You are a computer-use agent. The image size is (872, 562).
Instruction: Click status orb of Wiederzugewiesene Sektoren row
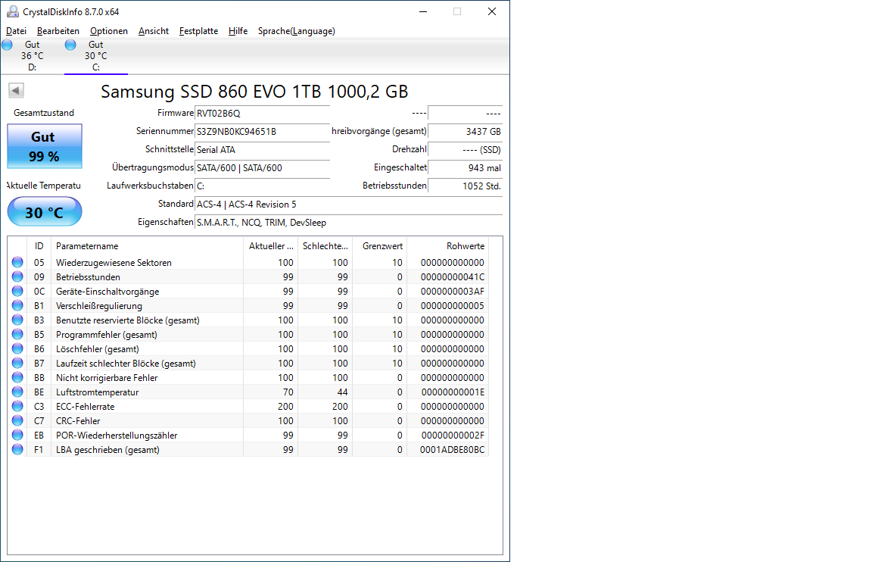tap(18, 262)
